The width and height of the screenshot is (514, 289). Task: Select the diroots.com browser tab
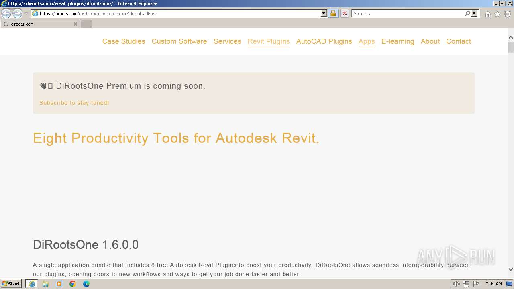click(x=40, y=24)
